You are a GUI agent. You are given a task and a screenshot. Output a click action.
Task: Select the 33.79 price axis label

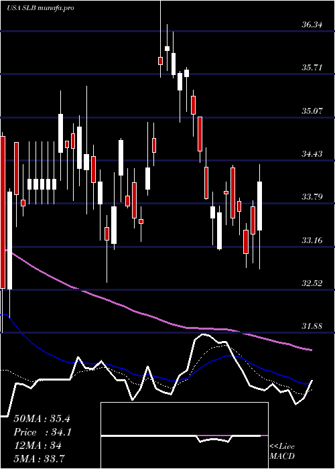(x=312, y=197)
